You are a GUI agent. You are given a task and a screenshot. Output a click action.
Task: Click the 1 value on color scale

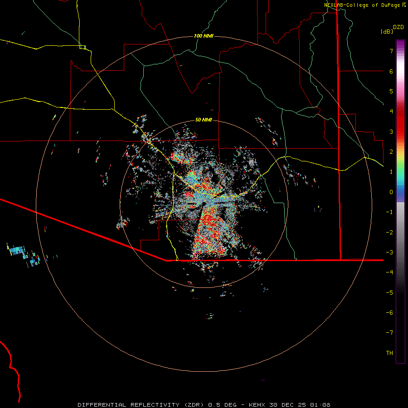pos(391,172)
